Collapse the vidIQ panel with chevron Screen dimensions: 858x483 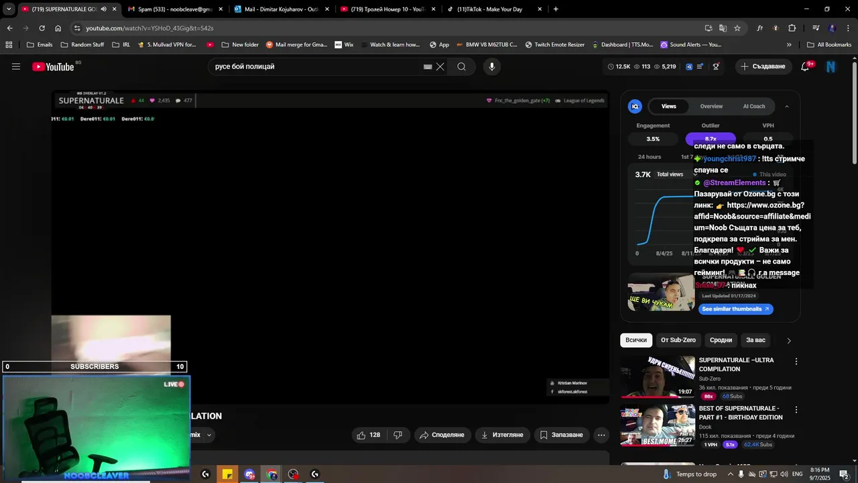[786, 106]
